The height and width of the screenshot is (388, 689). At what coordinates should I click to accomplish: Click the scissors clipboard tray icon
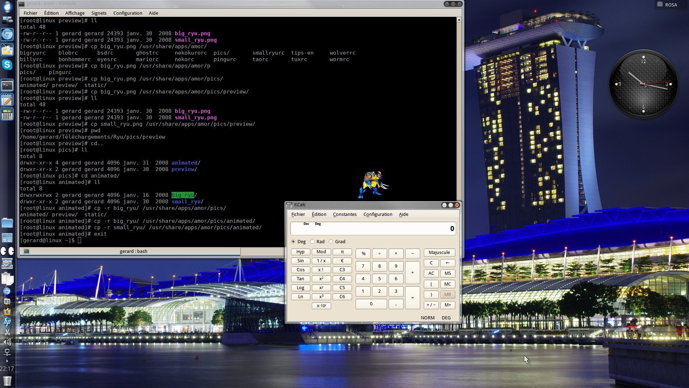pos(7,332)
